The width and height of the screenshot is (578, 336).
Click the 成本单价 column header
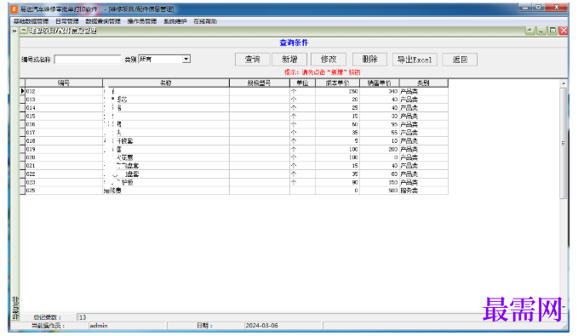338,83
